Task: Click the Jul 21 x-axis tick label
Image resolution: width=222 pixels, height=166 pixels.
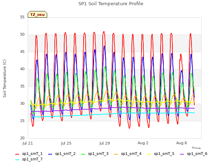Action: pyautogui.click(x=28, y=143)
